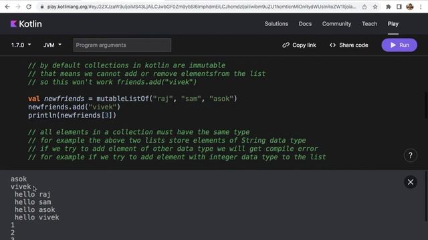Open the Chrome three-dot menu

click(x=421, y=7)
